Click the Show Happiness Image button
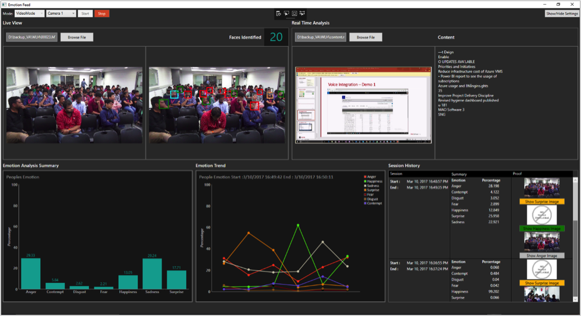 (x=542, y=229)
